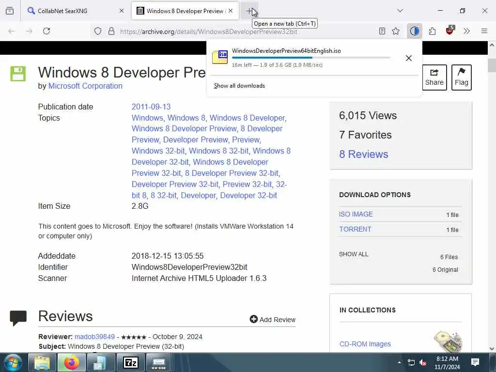Viewport: 496px width, 372px height.
Task: Click the taskbar timer device icon
Action: coord(159,362)
